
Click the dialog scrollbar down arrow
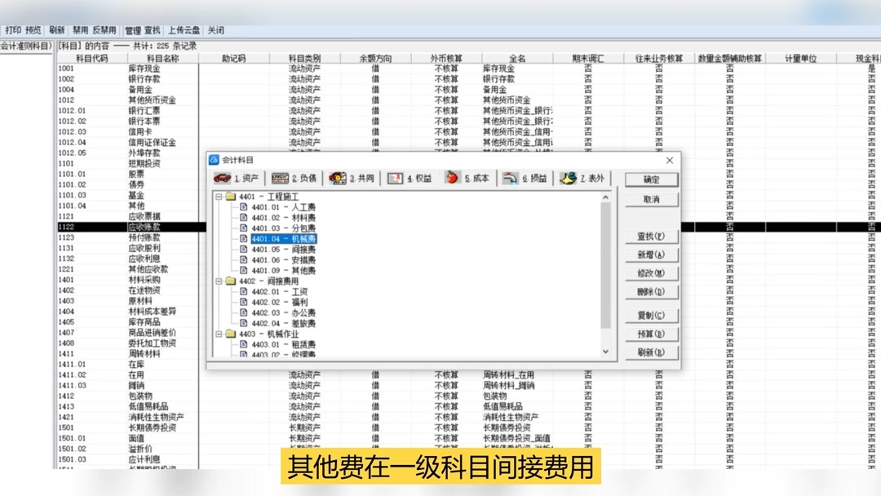pyautogui.click(x=604, y=352)
